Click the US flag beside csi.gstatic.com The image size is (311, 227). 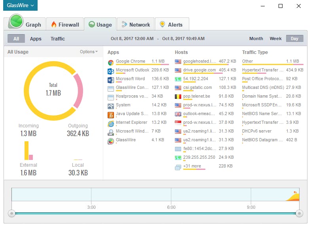(178, 88)
